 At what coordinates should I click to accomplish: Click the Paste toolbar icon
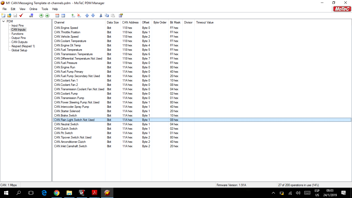tap(113, 15)
